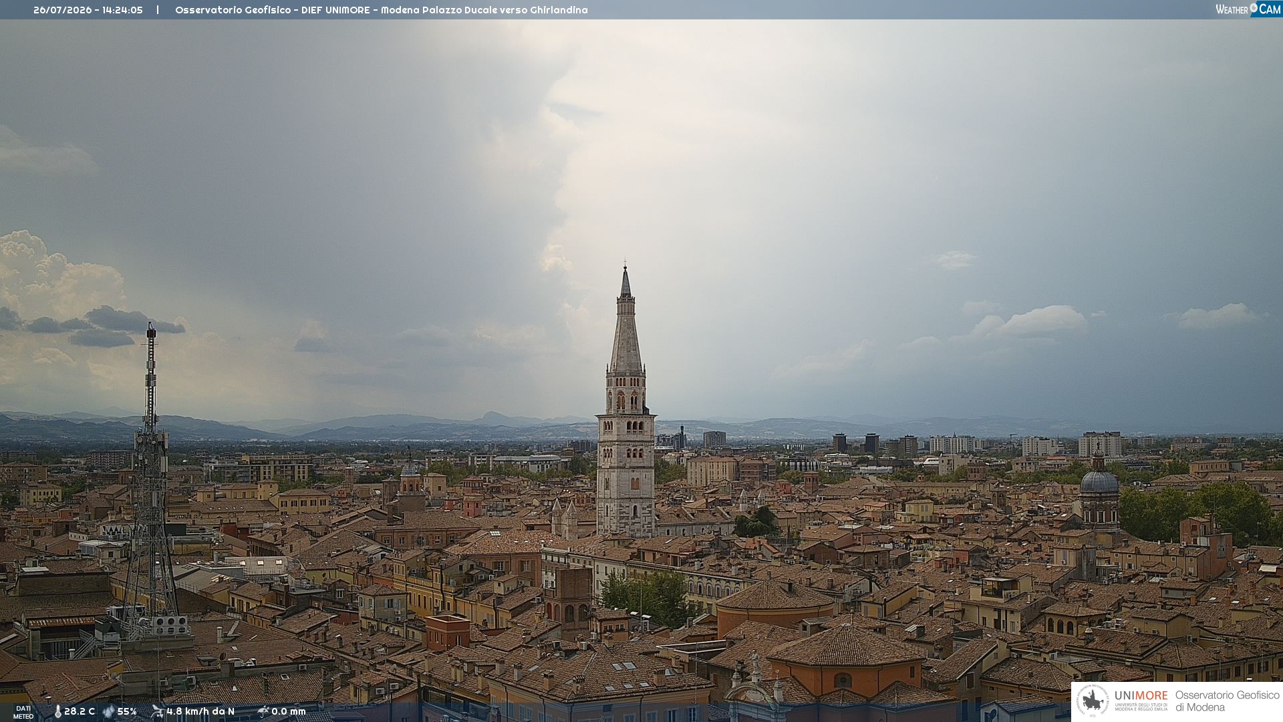This screenshot has height=722, width=1283.
Task: Select the DATI METEO label
Action: (x=23, y=712)
